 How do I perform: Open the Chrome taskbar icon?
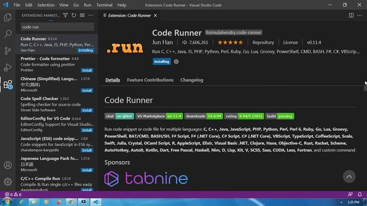tap(71, 202)
